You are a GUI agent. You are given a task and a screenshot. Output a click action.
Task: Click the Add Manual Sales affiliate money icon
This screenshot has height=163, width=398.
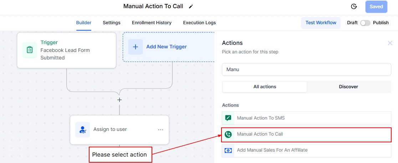[228, 151]
